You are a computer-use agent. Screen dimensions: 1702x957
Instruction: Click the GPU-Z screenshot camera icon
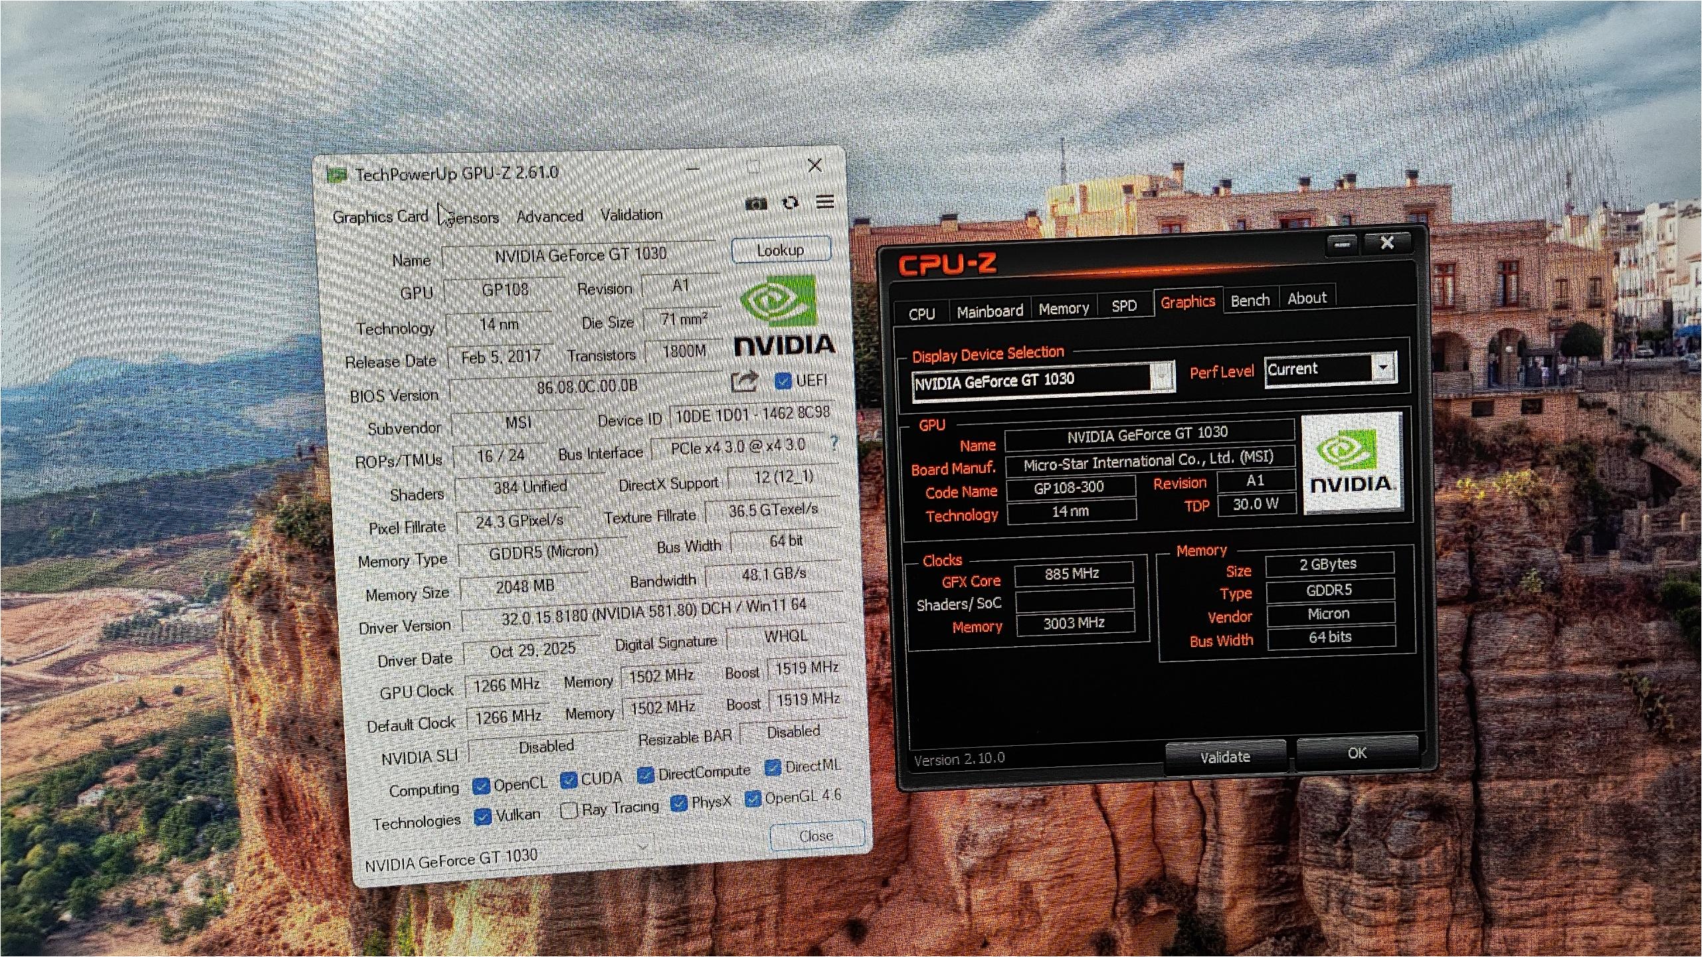(x=756, y=204)
